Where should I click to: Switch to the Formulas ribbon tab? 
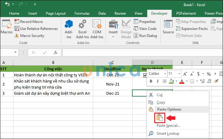click(x=82, y=13)
